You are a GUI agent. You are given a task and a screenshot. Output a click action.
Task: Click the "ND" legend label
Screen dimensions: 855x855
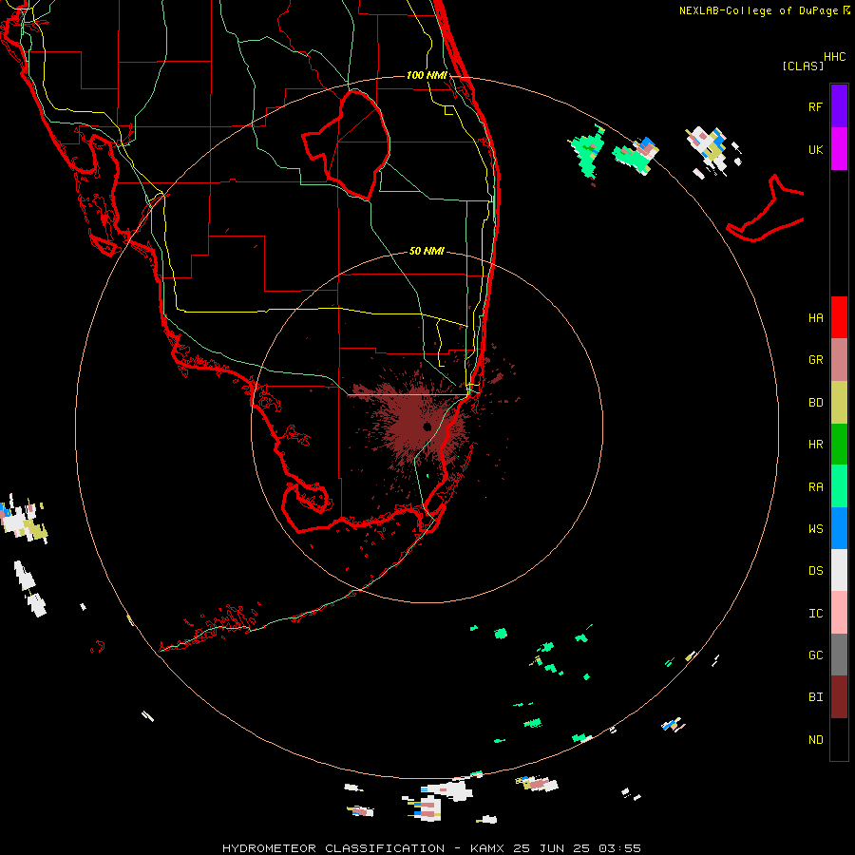[815, 740]
